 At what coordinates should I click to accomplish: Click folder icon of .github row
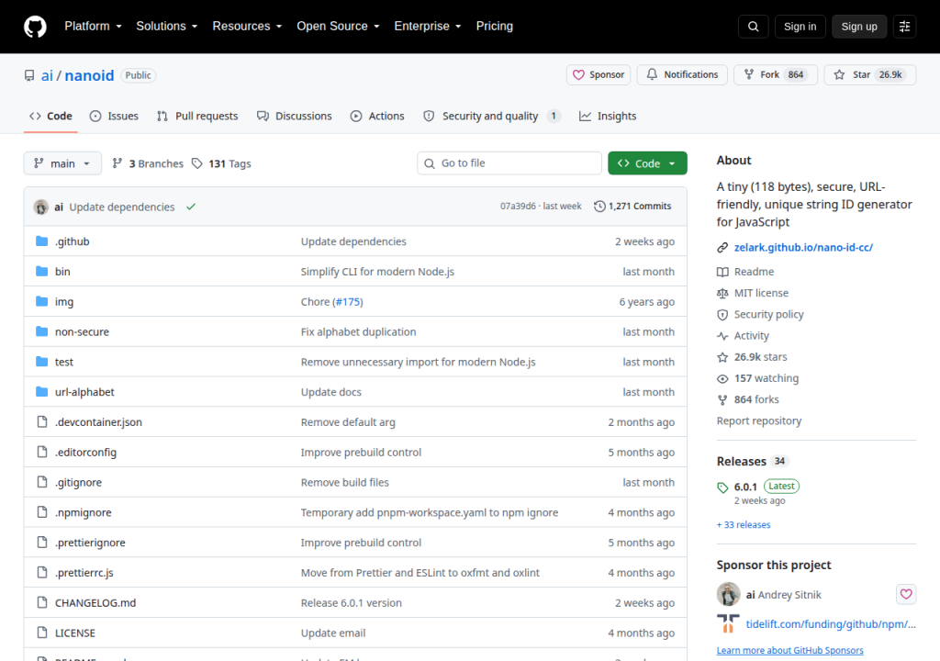pos(41,241)
